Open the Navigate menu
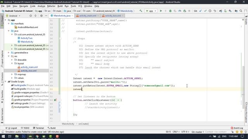Image resolution: width=248 pixels, height=139 pixels. point(24,6)
